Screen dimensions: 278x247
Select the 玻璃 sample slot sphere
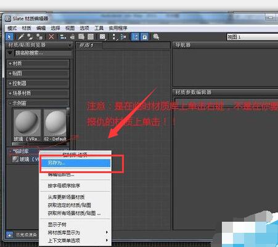(27, 123)
